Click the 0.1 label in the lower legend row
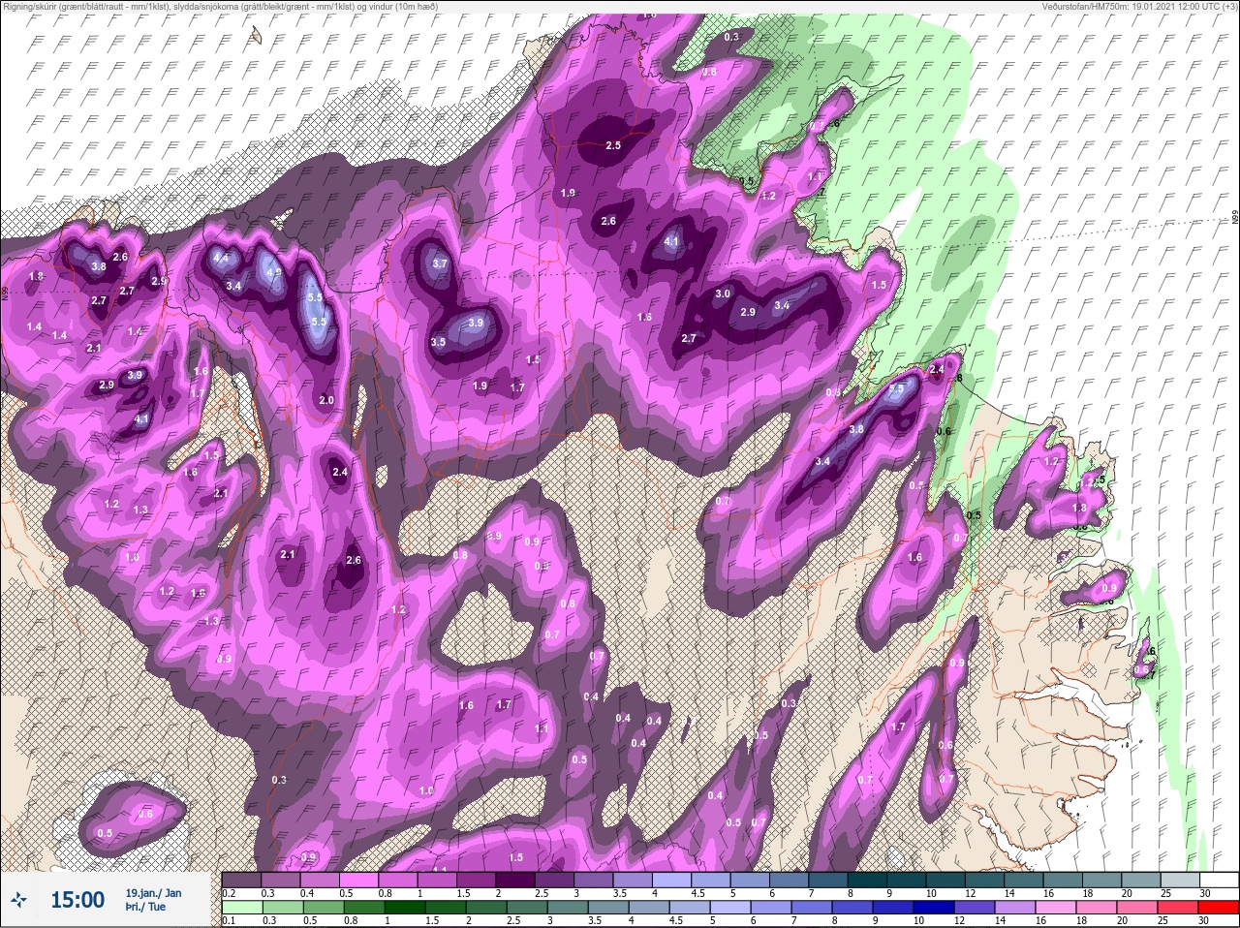Screen dimensions: 1240x928 click(229, 920)
